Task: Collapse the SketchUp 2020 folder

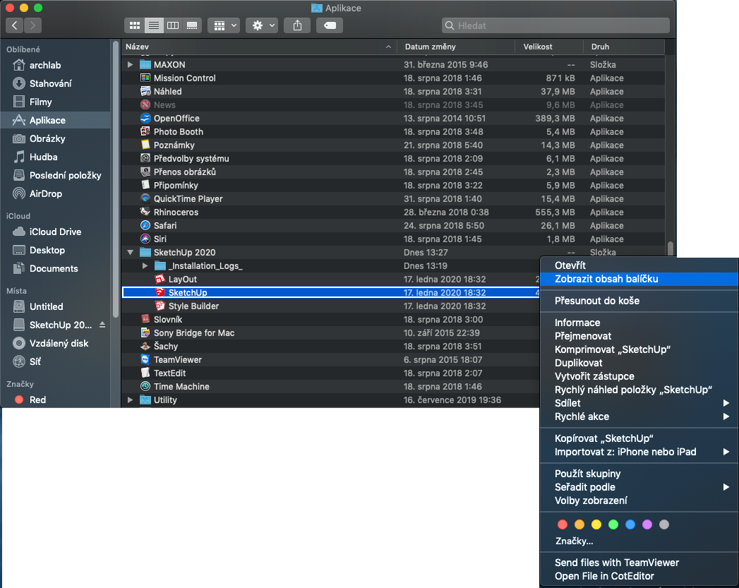Action: coord(130,253)
